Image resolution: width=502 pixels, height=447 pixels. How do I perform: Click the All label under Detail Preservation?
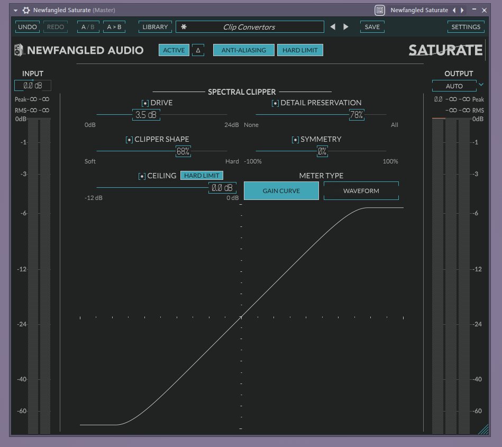tap(395, 125)
